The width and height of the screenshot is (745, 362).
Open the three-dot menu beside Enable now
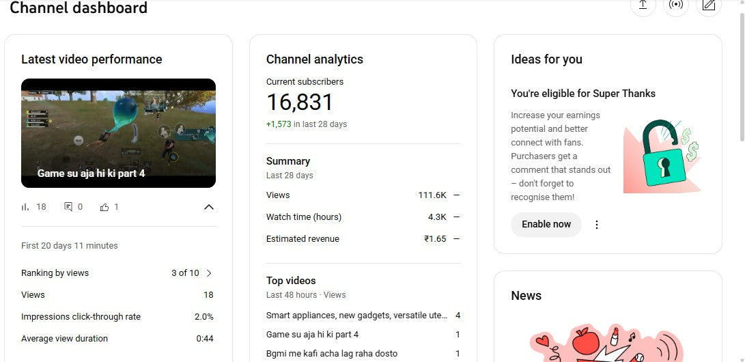[597, 225]
